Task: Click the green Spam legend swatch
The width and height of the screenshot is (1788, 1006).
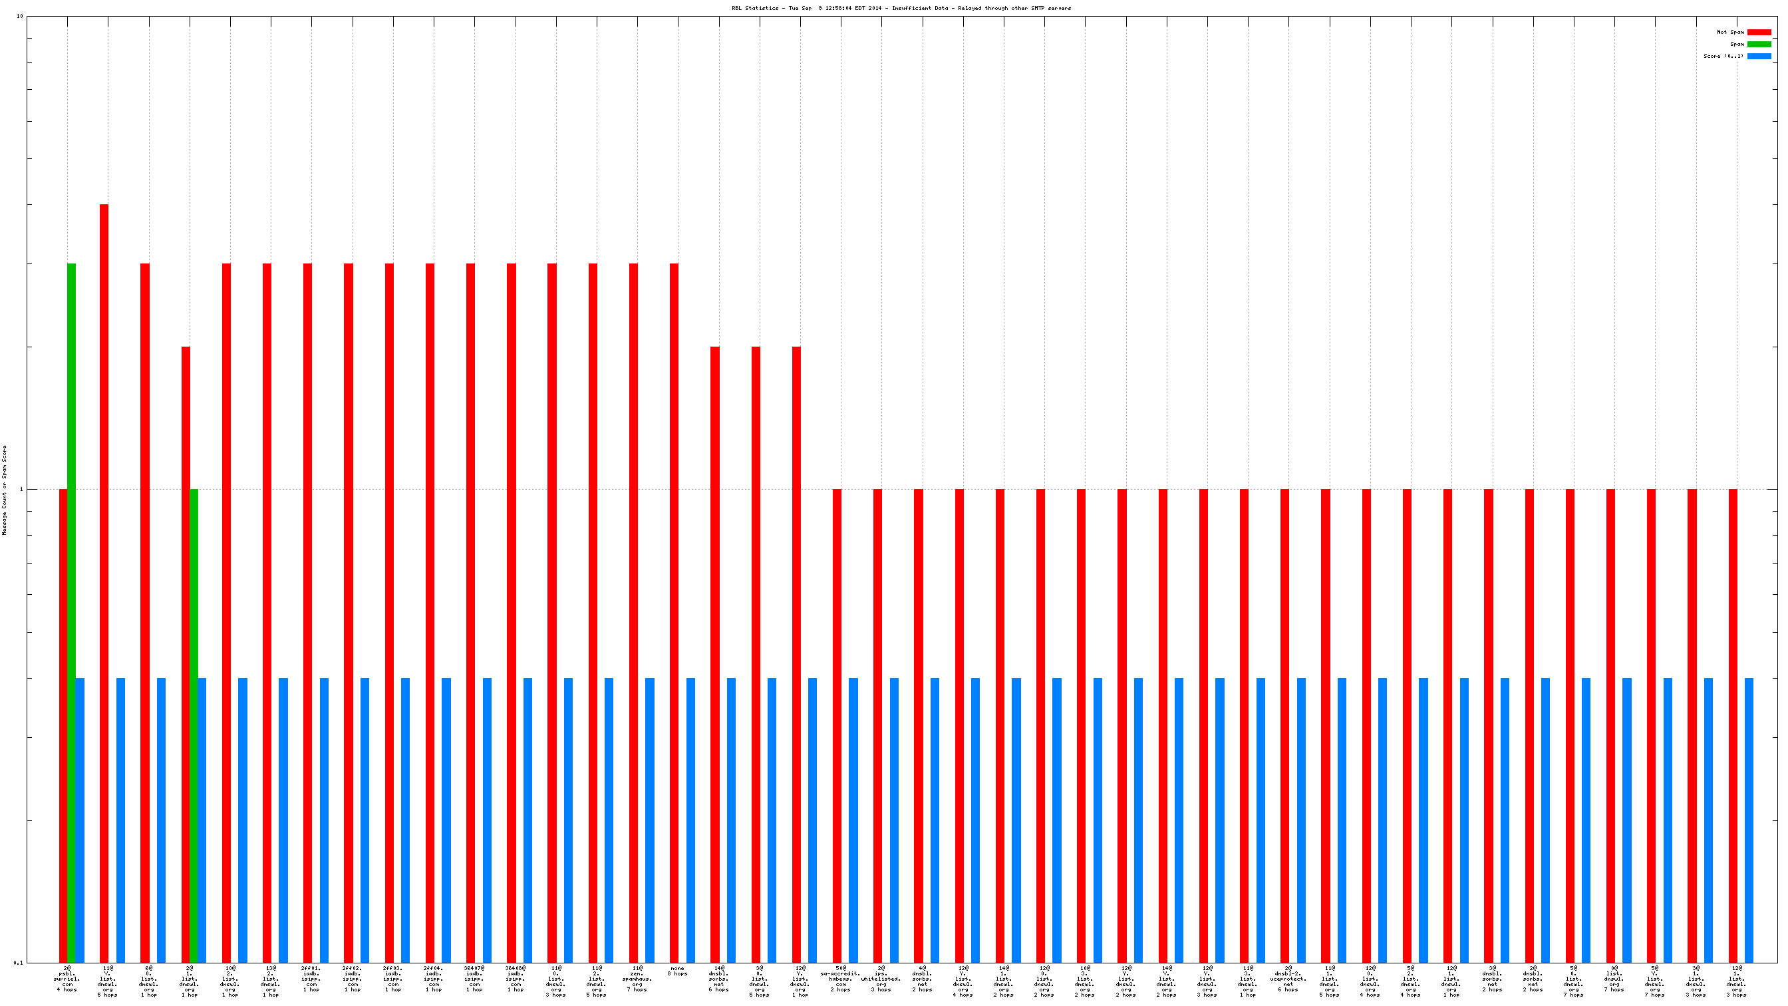Action: tap(1758, 44)
